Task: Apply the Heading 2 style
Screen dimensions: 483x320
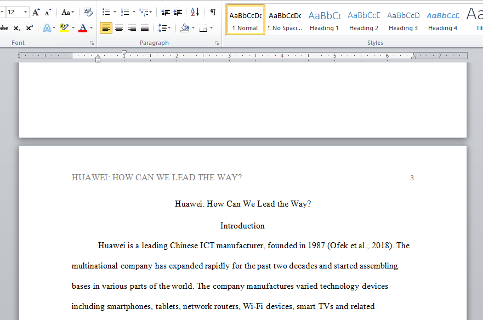Action: pyautogui.click(x=363, y=20)
